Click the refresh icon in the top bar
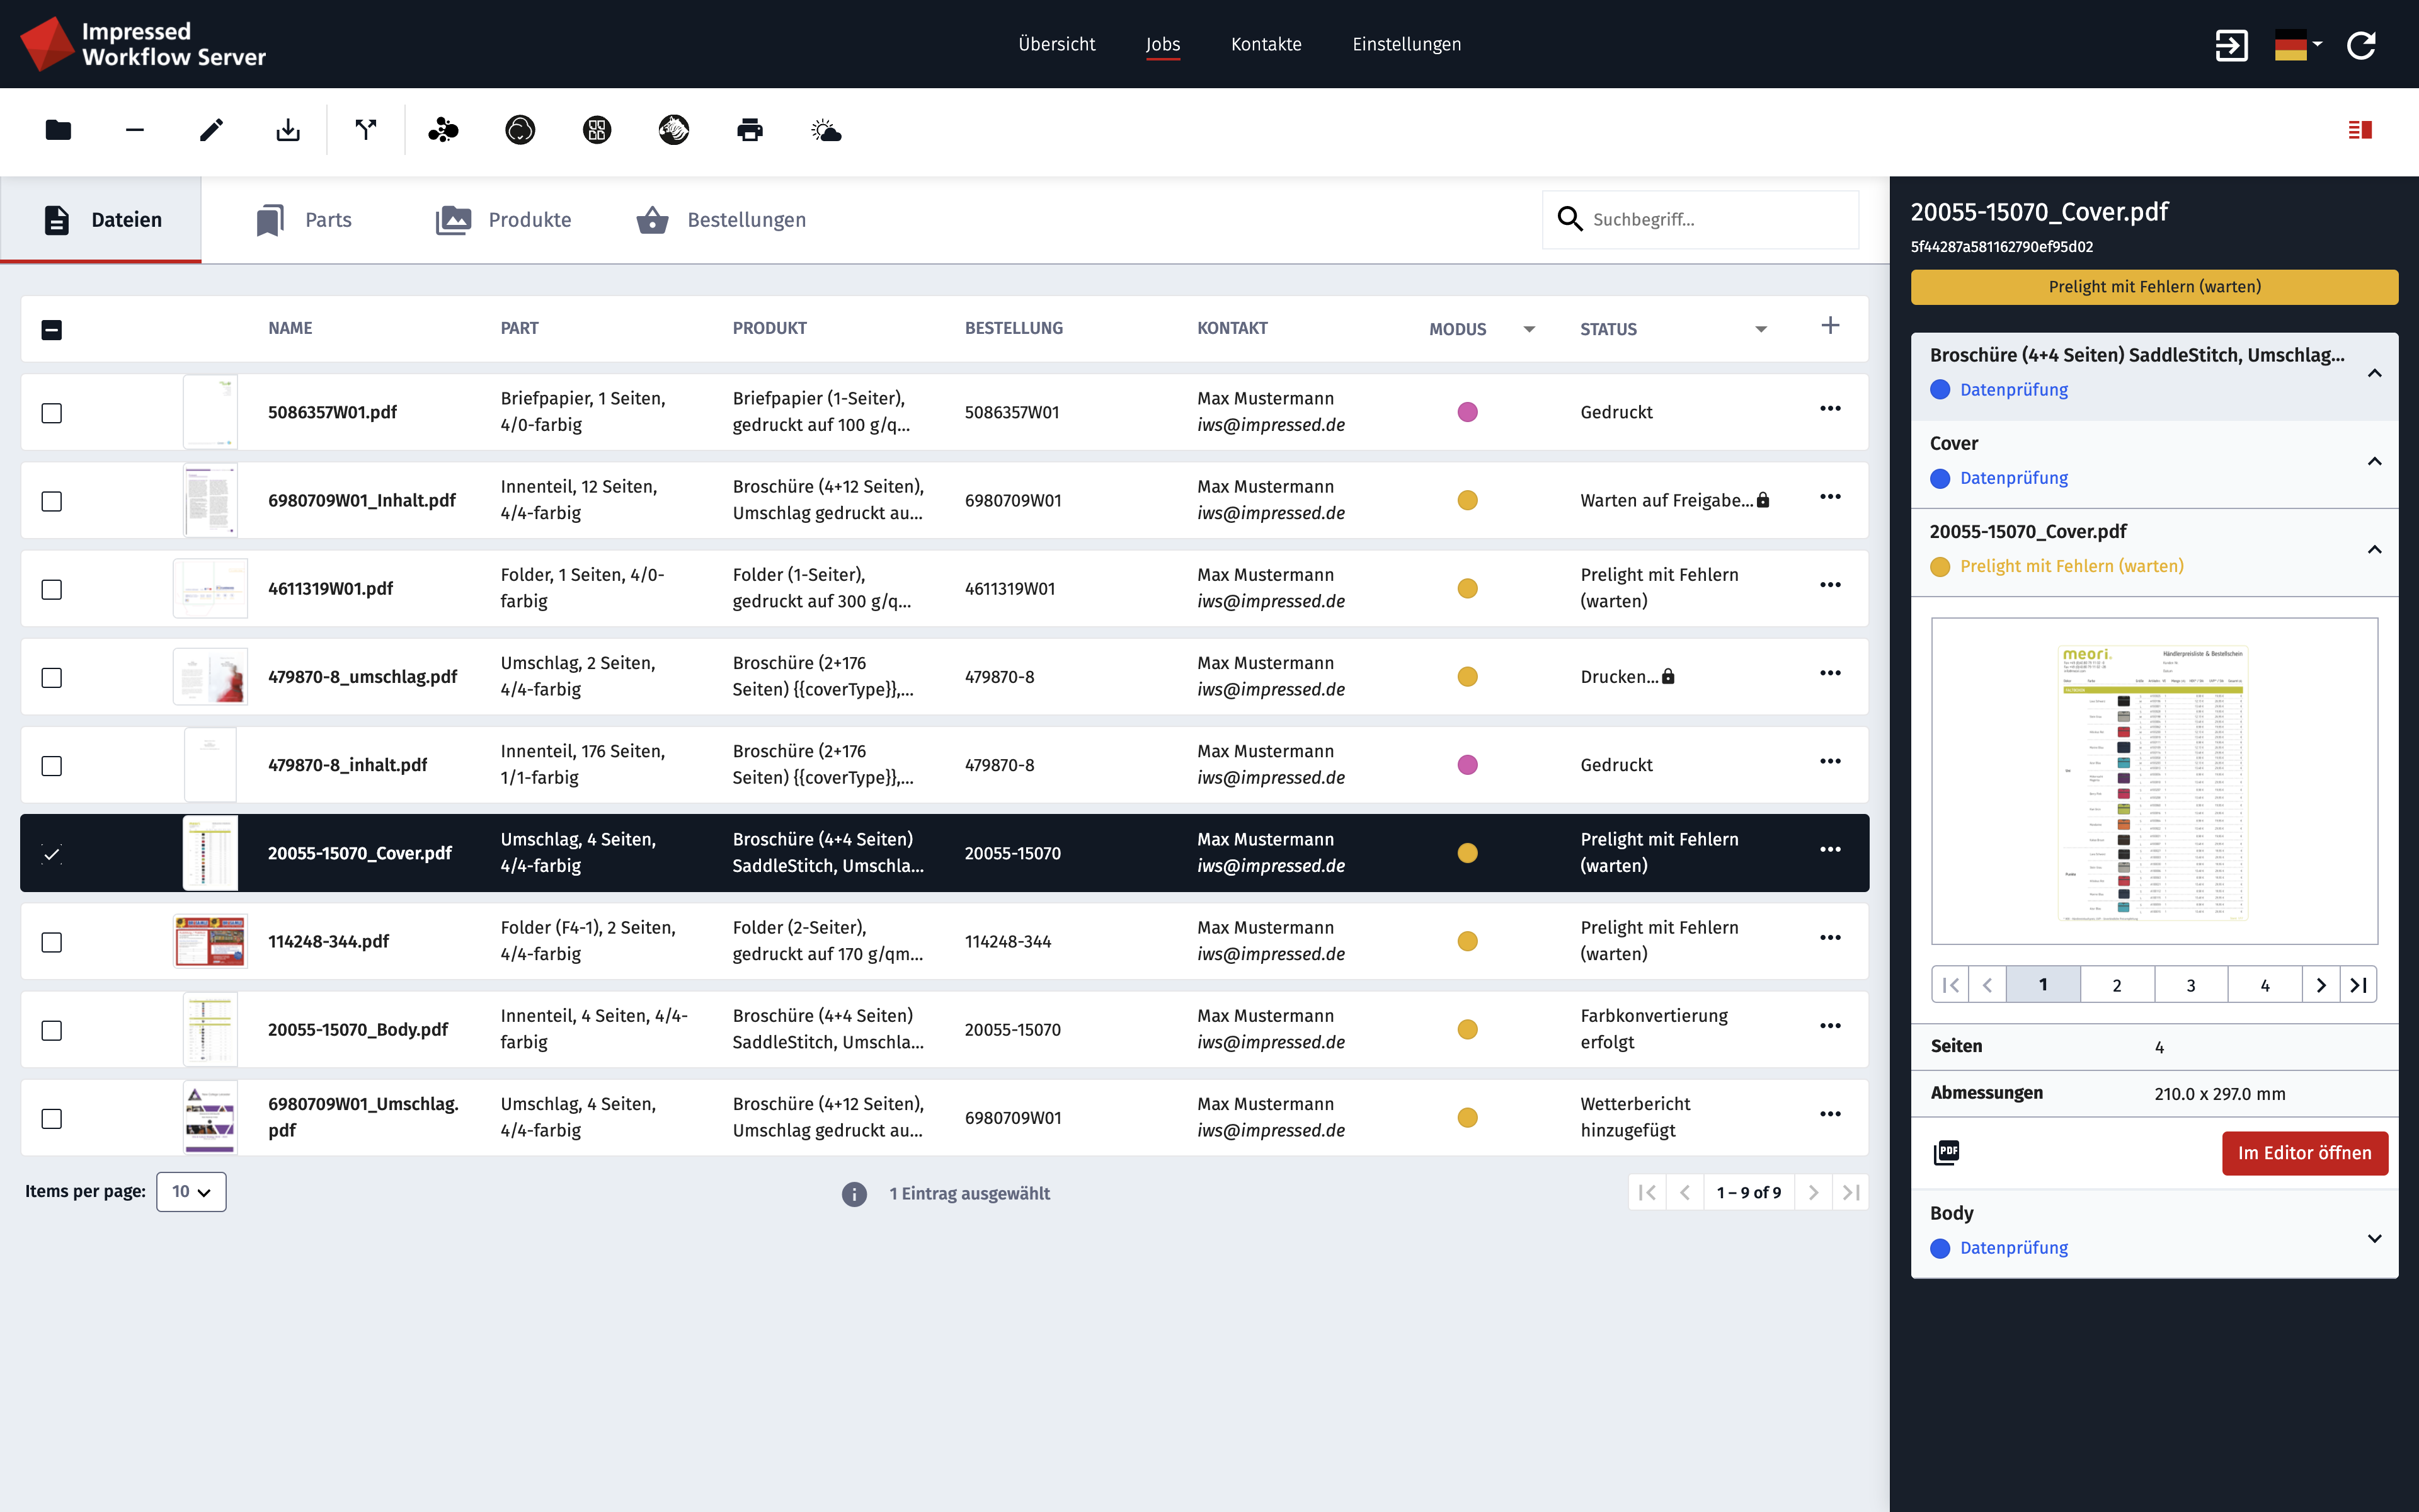Image resolution: width=2419 pixels, height=1512 pixels. [x=2362, y=44]
